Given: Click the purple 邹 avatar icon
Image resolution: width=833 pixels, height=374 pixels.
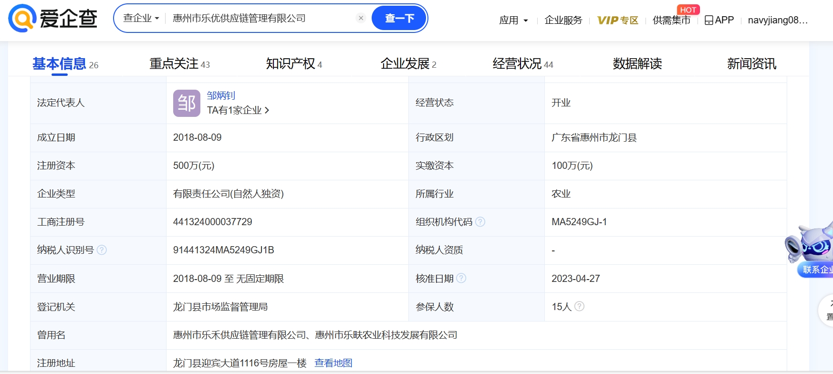Looking at the screenshot, I should click(x=187, y=103).
